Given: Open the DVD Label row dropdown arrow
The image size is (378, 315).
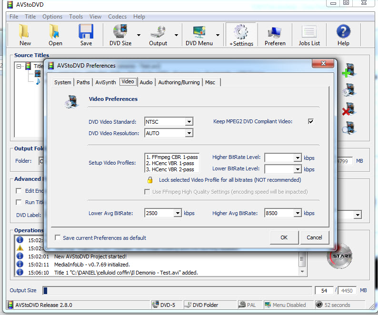Looking at the screenshot, I should tap(358, 215).
